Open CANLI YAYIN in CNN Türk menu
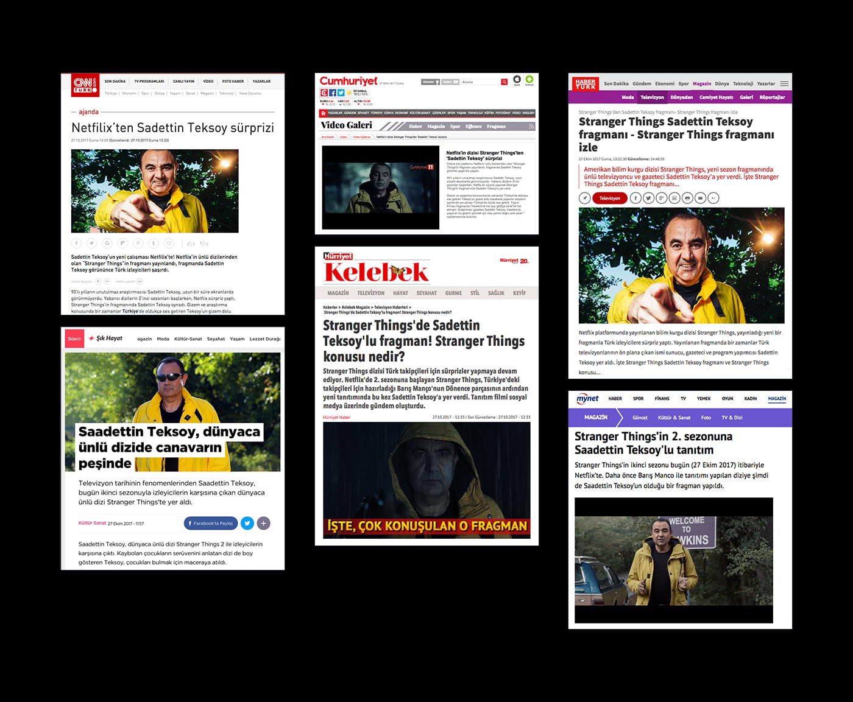853x702 pixels. click(x=183, y=82)
